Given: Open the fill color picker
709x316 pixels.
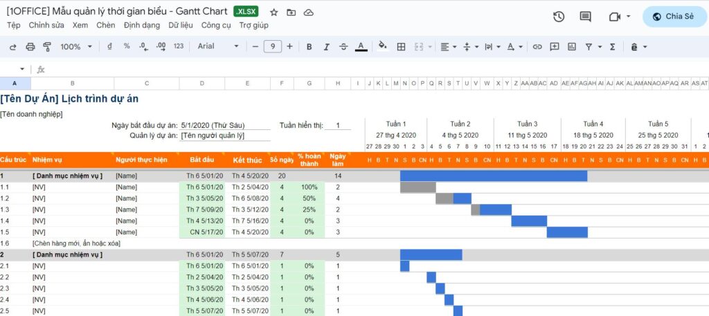Looking at the screenshot, I should coord(383,46).
